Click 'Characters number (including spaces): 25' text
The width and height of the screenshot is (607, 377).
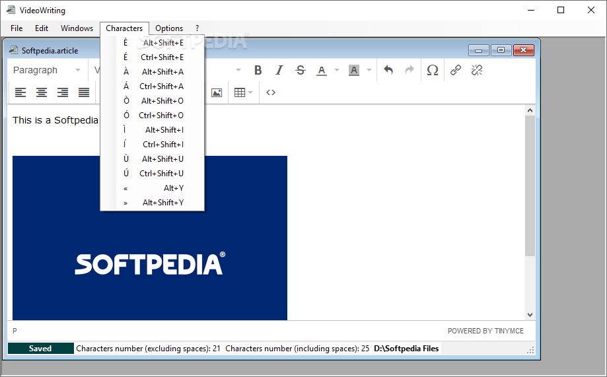pos(297,349)
